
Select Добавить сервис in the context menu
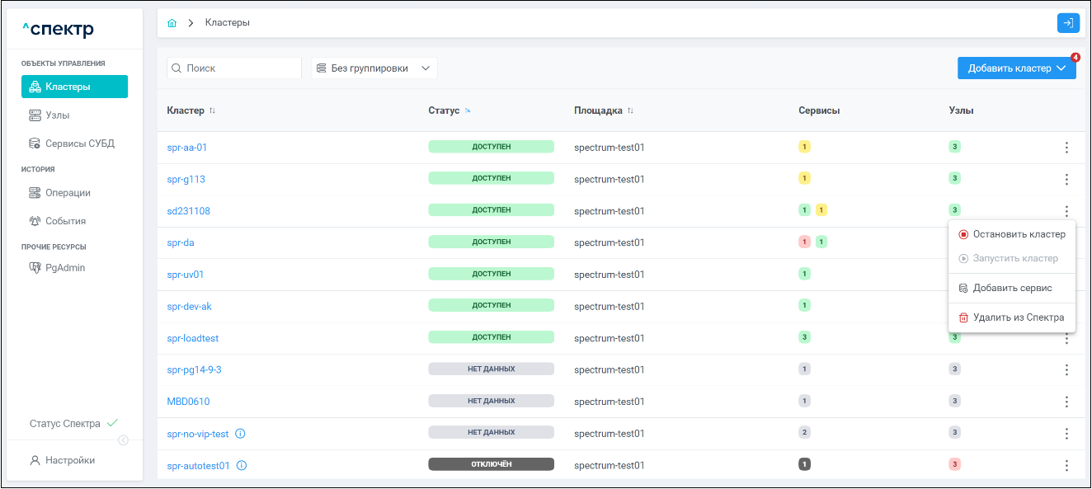[1012, 289]
